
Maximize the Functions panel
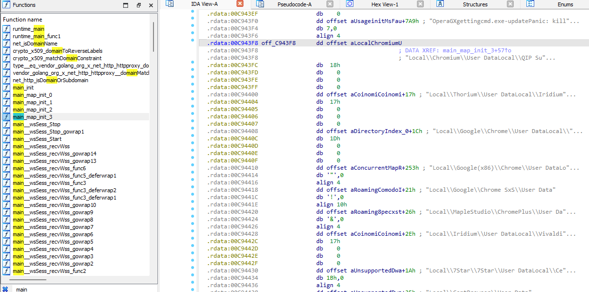click(x=126, y=5)
